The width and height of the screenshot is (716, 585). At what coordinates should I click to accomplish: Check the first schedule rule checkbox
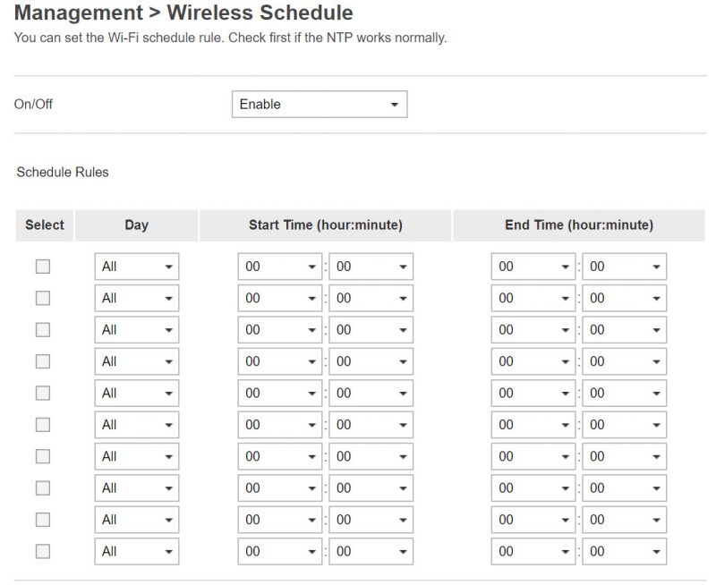(x=43, y=267)
